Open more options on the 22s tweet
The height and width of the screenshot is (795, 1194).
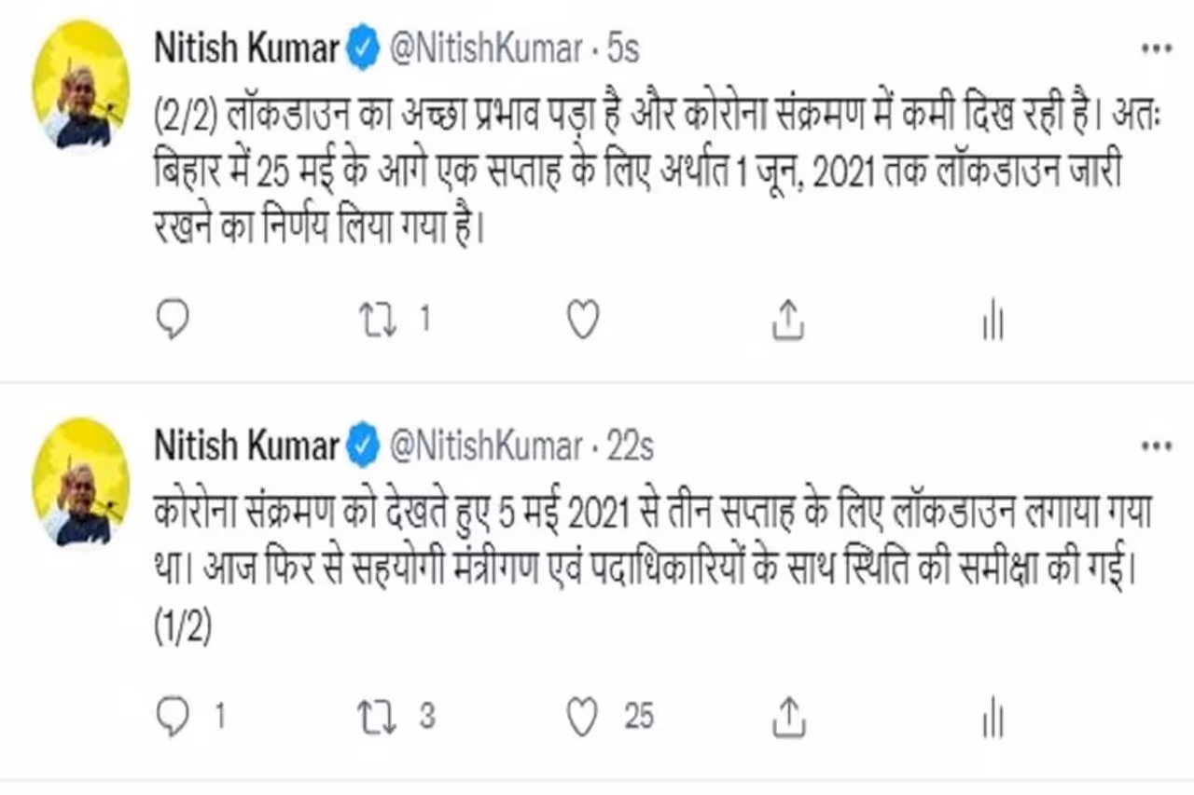[1157, 446]
